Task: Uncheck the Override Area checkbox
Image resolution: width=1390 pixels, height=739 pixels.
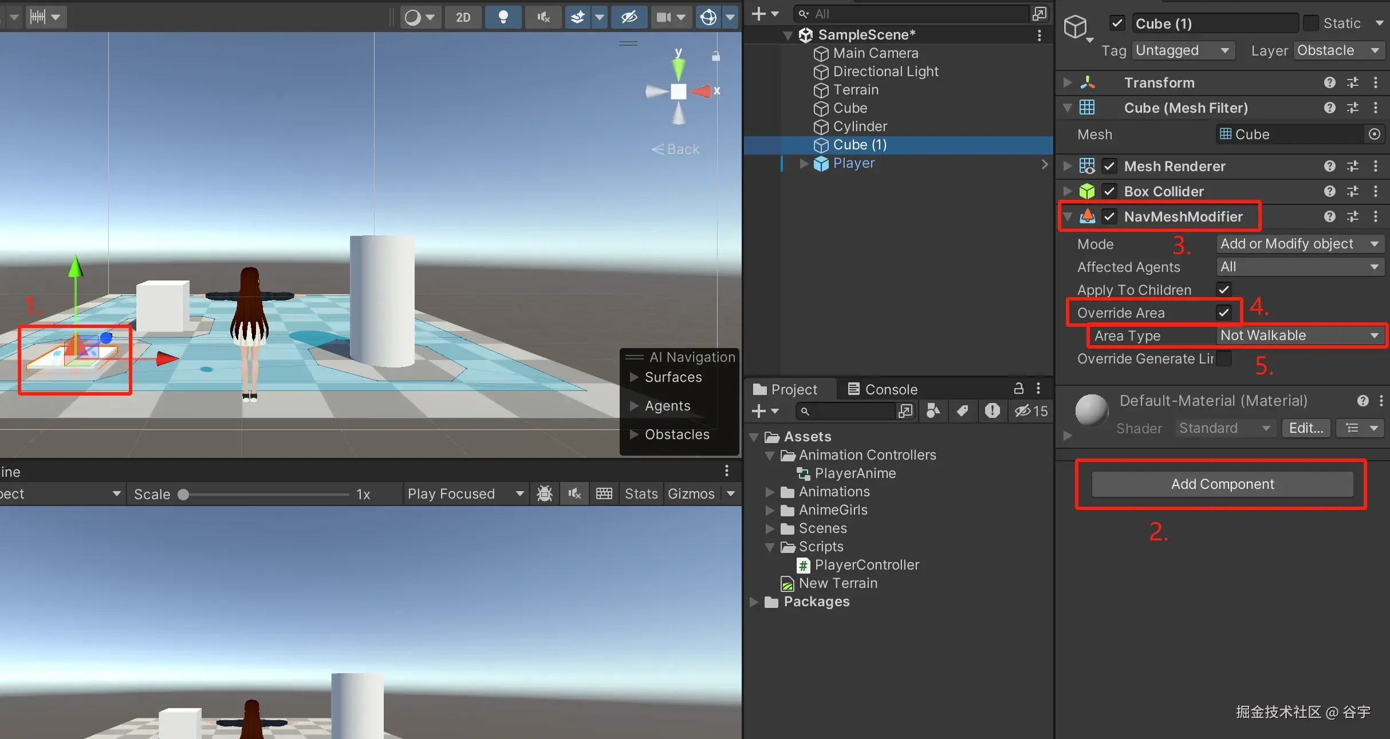Action: tap(1223, 313)
